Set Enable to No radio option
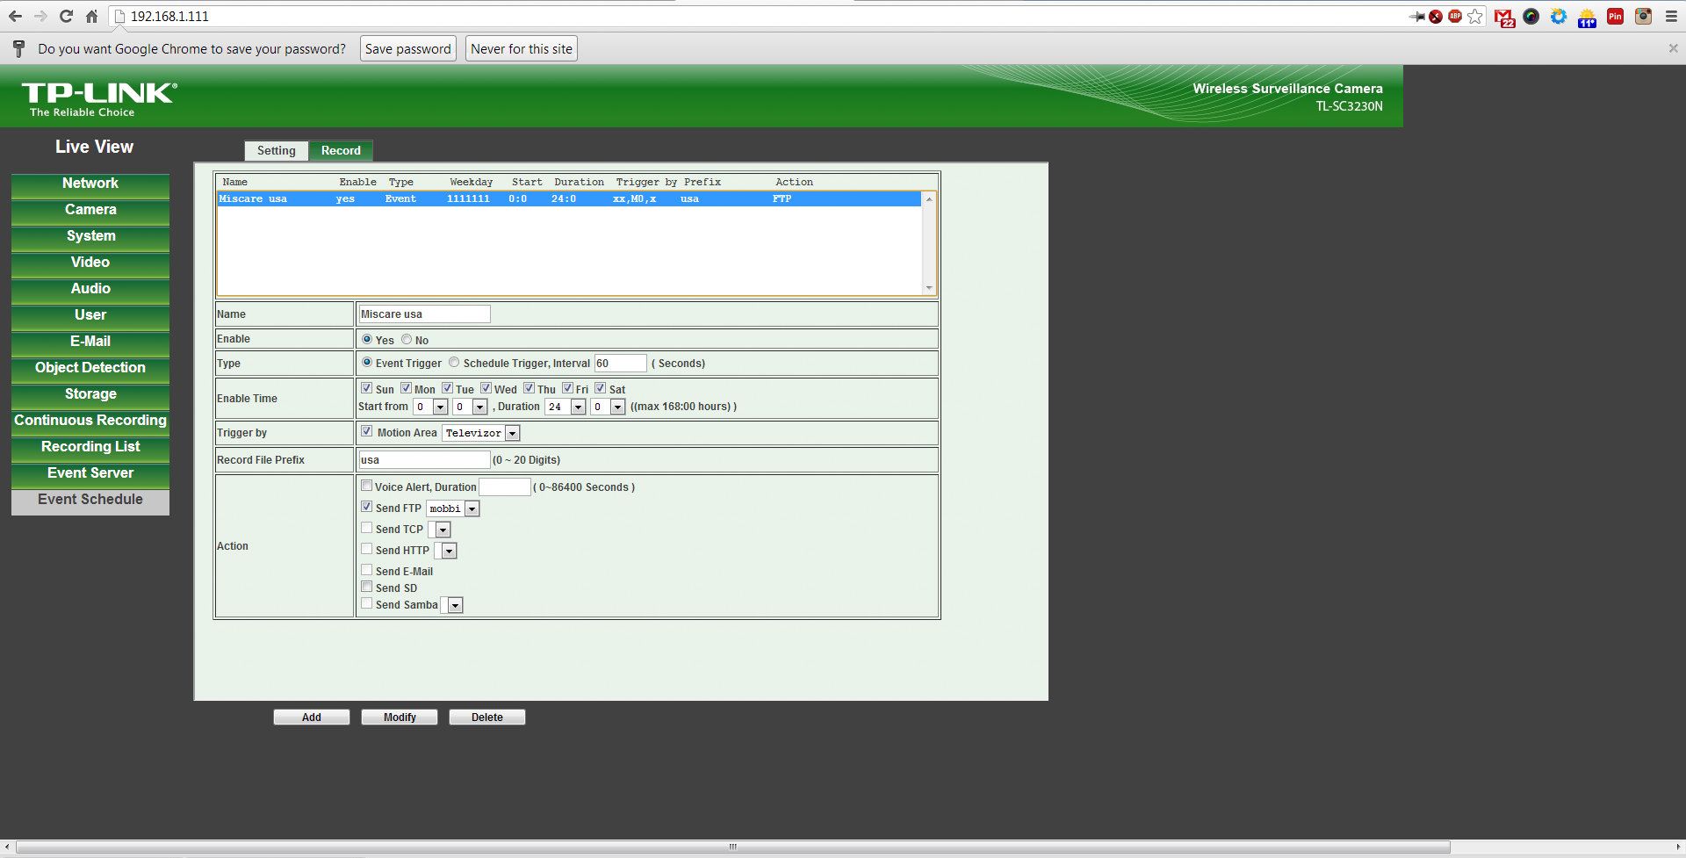 pos(407,339)
